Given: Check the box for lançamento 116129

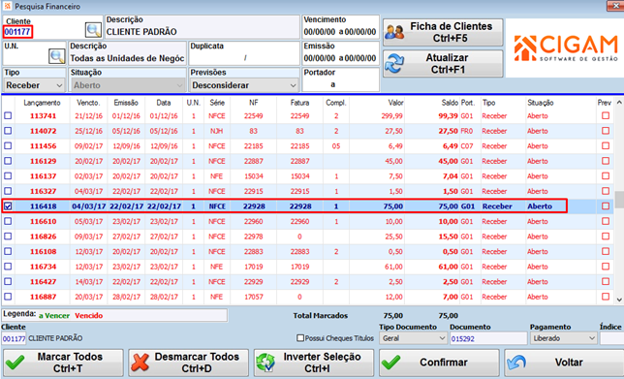Looking at the screenshot, I should pos(8,161).
